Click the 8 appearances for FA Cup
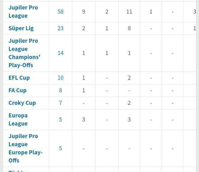The height and width of the screenshot is (172, 199). coord(60,90)
